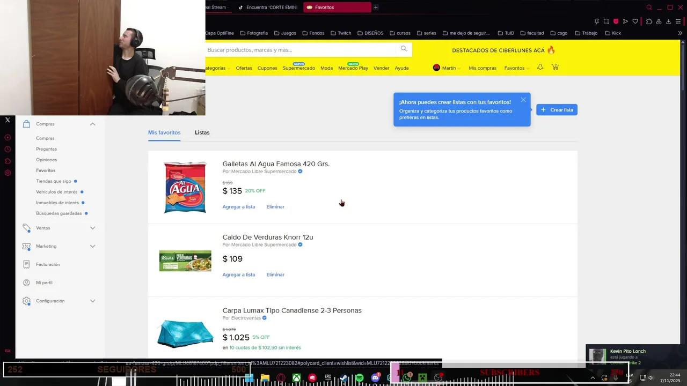This screenshot has width=687, height=386.
Task: Click the send/flow arrow icon in toolbar
Action: (625, 21)
